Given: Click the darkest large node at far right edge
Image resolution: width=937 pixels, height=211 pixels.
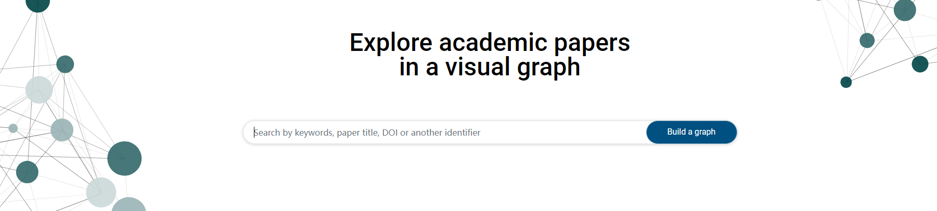Looking at the screenshot, I should [x=920, y=64].
